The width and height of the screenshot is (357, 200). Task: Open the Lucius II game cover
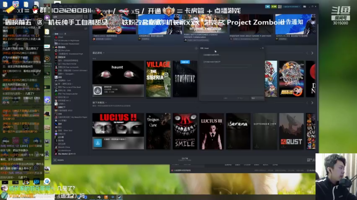click(118, 125)
